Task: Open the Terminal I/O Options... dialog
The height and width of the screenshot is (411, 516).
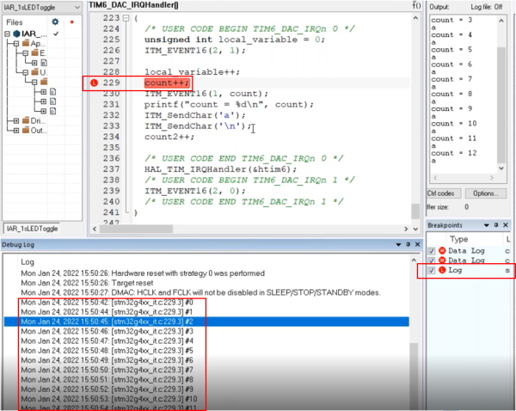Action: (x=486, y=193)
